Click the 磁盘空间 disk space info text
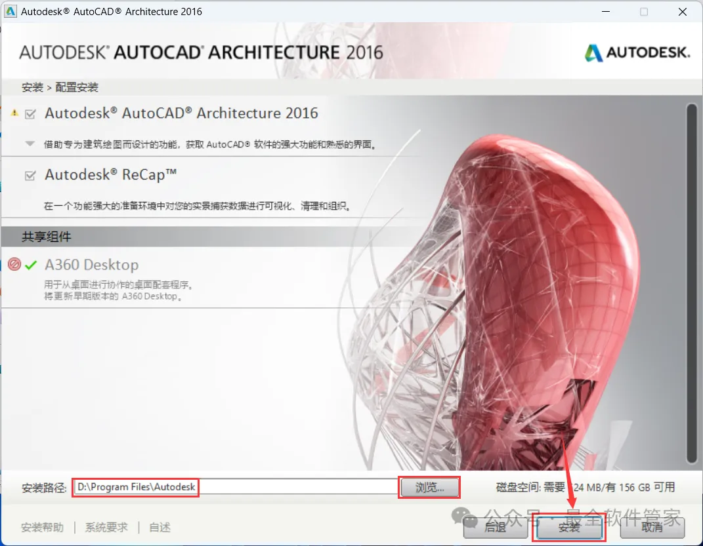 [586, 488]
